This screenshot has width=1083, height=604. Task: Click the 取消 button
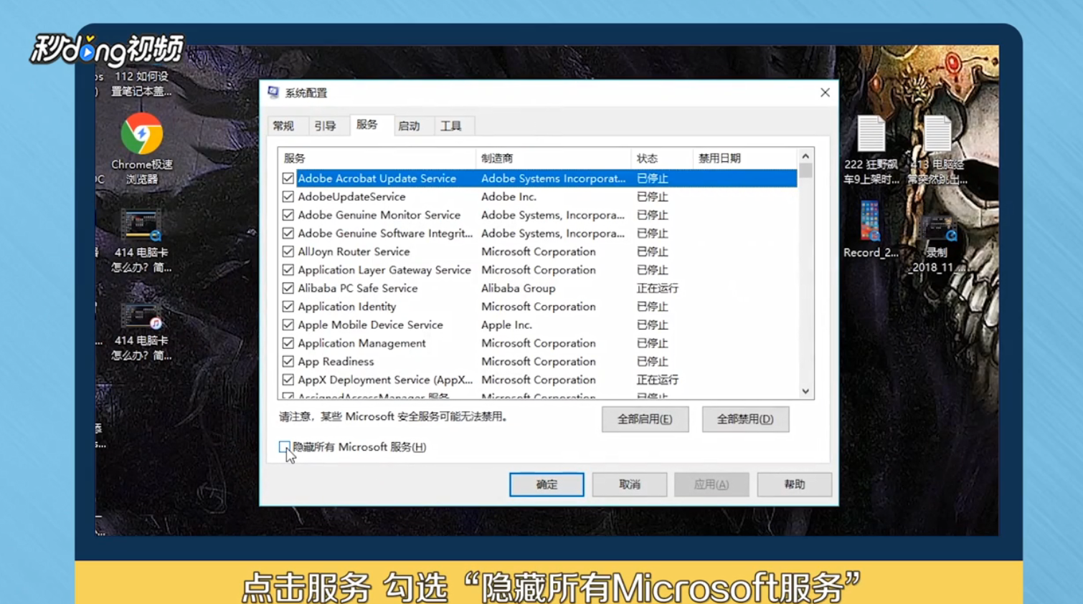[630, 485]
